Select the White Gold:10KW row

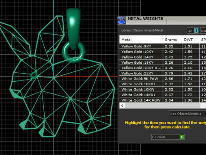click(163, 90)
